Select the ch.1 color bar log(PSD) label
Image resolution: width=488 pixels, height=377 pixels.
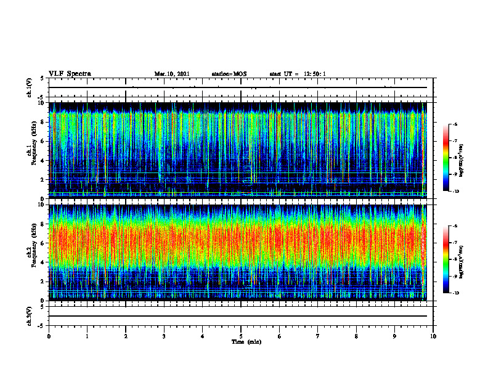pos(462,161)
